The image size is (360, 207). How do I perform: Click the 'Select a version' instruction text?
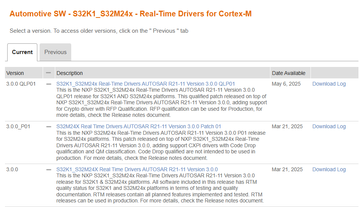point(99,31)
